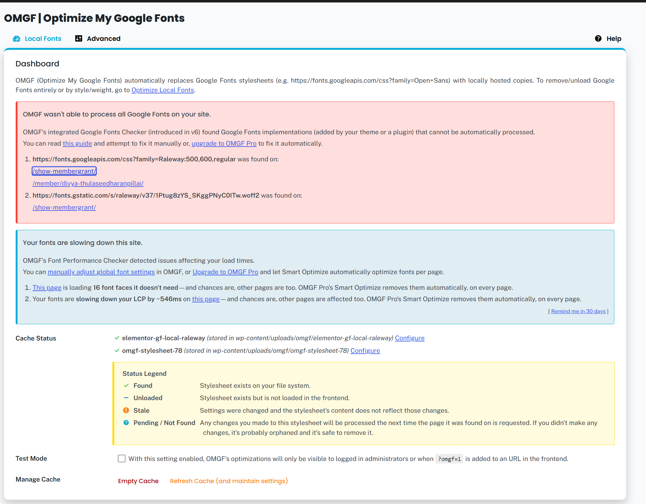Screen dimensions: 646x504
Task: Switch to the Local Fonts tab
Action: pos(37,39)
